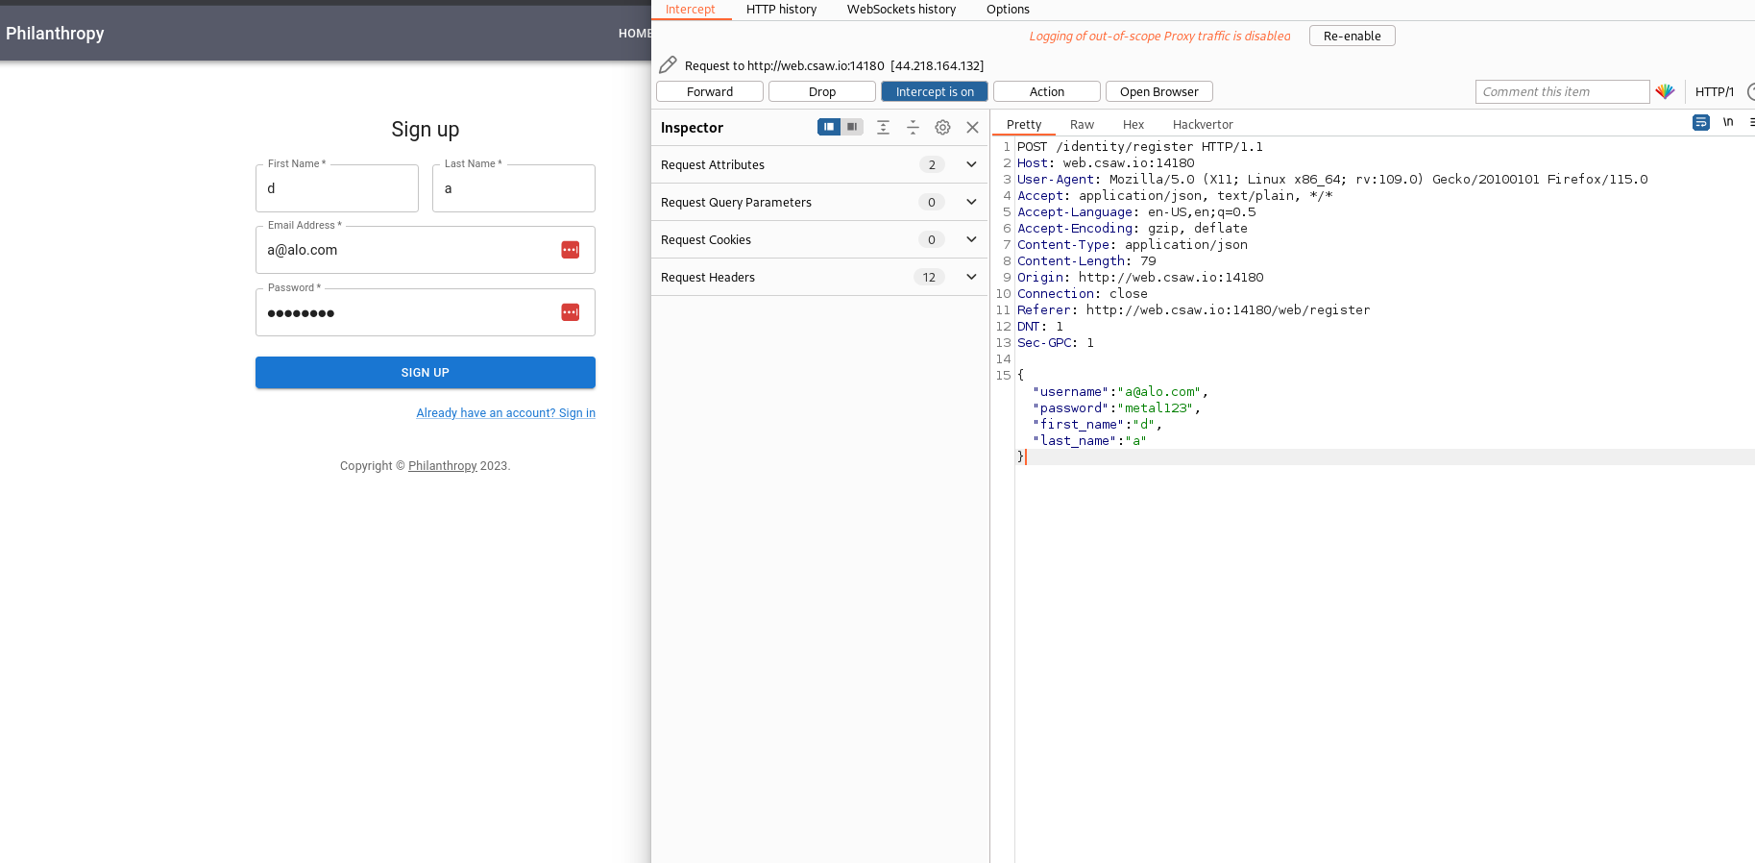Open the HTTP history tab
Screen dimensions: 1755x863
click(x=781, y=10)
